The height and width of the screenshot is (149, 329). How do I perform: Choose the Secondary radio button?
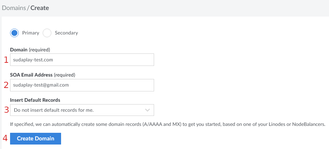(47, 33)
